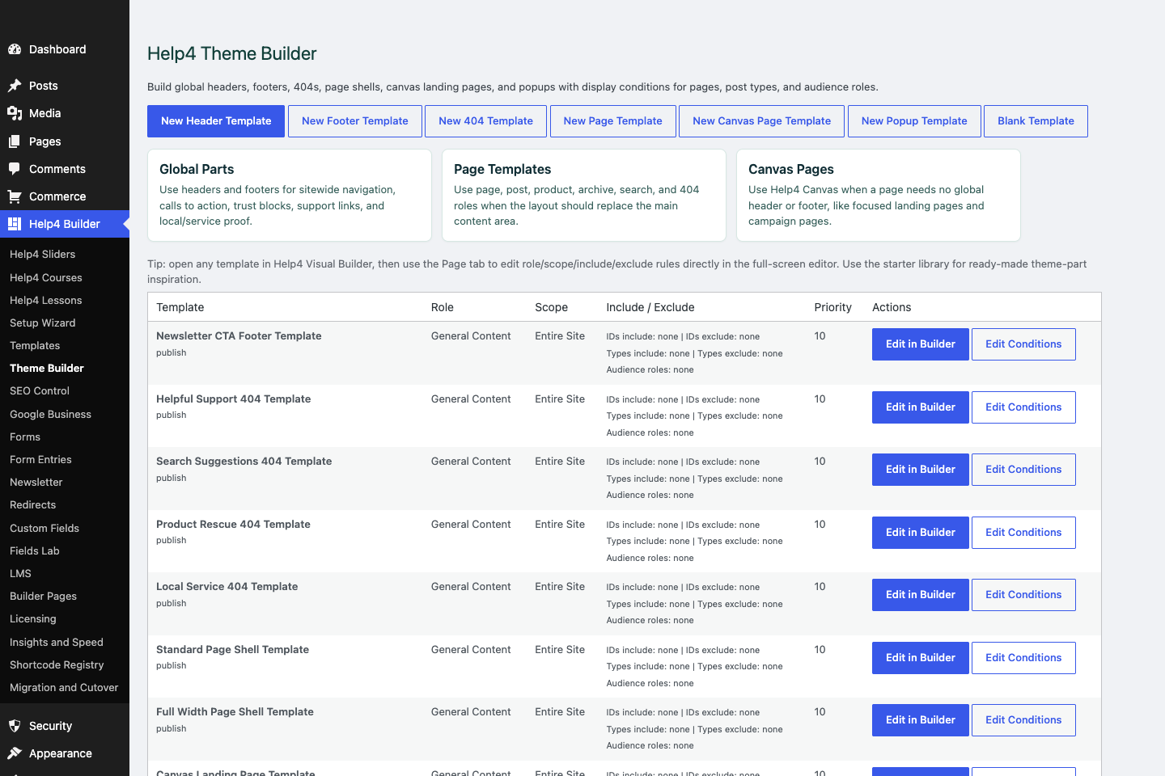Click the Global Parts card heading

tap(197, 169)
